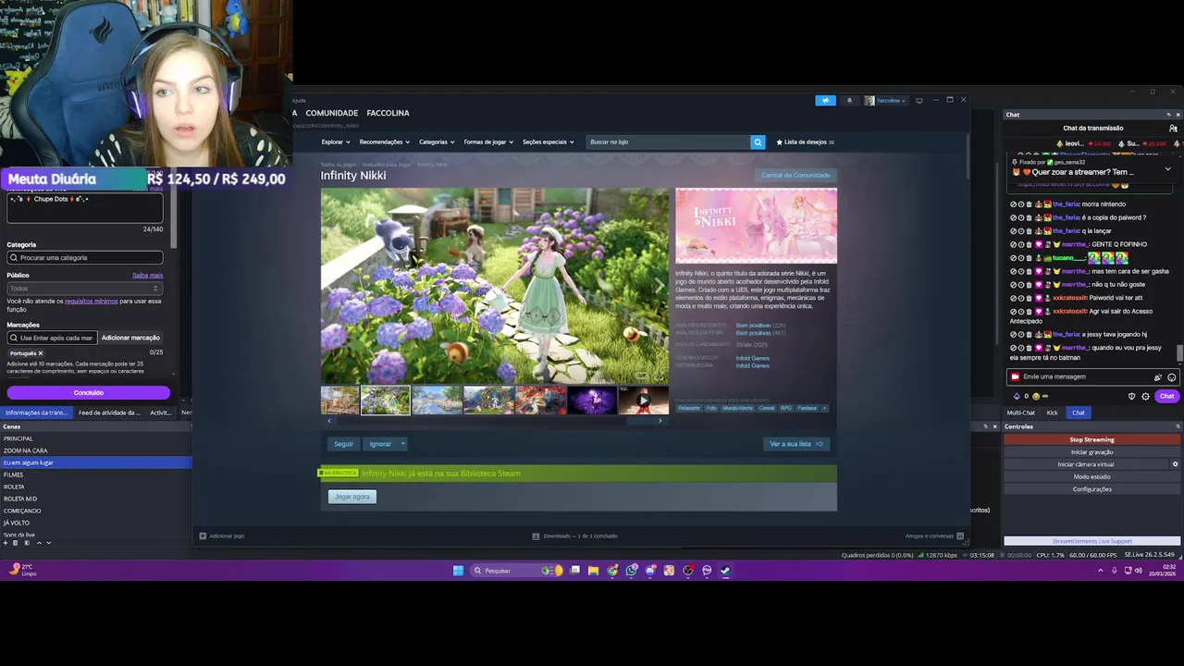Image resolution: width=1184 pixels, height=666 pixels.
Task: Click Ignorar button
Action: [x=380, y=444]
